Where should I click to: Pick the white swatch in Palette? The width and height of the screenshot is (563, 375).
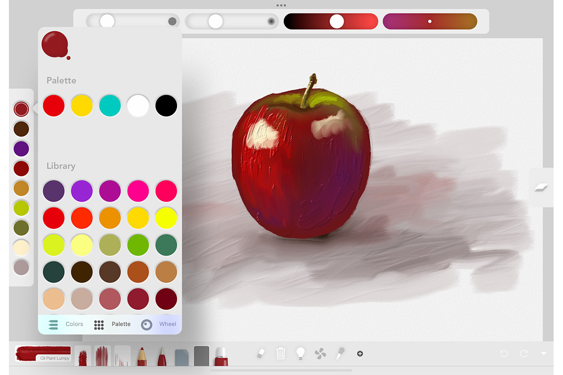[138, 105]
